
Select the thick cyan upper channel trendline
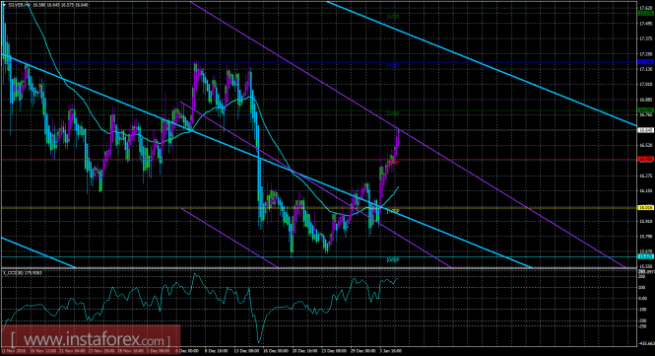tap(481, 63)
